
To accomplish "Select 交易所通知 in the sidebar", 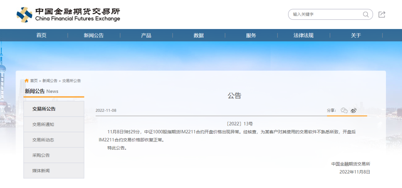I will click(54, 124).
